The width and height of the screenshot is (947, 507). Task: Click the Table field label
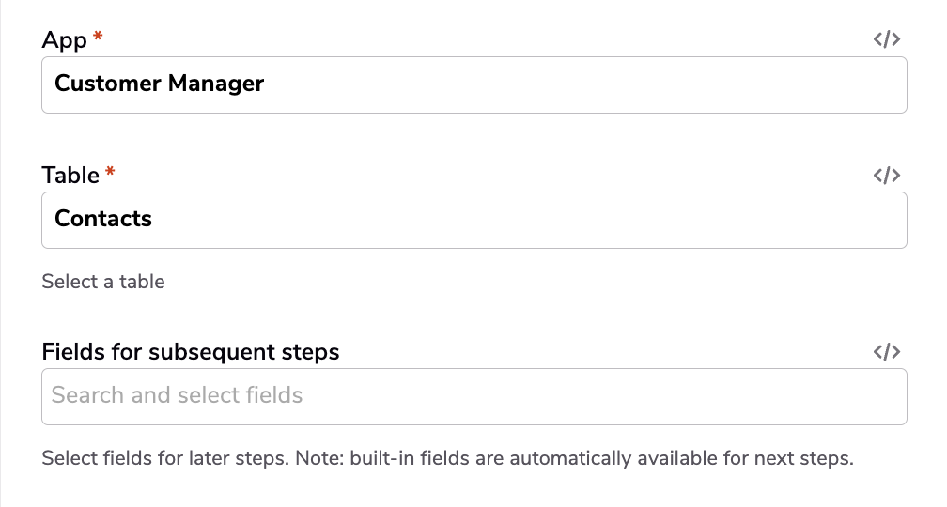(70, 176)
